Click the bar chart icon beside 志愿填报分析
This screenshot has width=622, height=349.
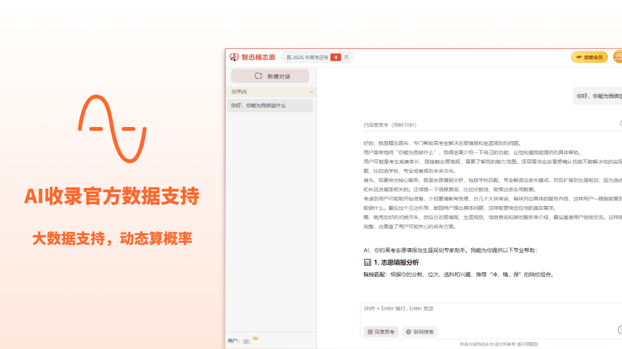click(x=367, y=262)
